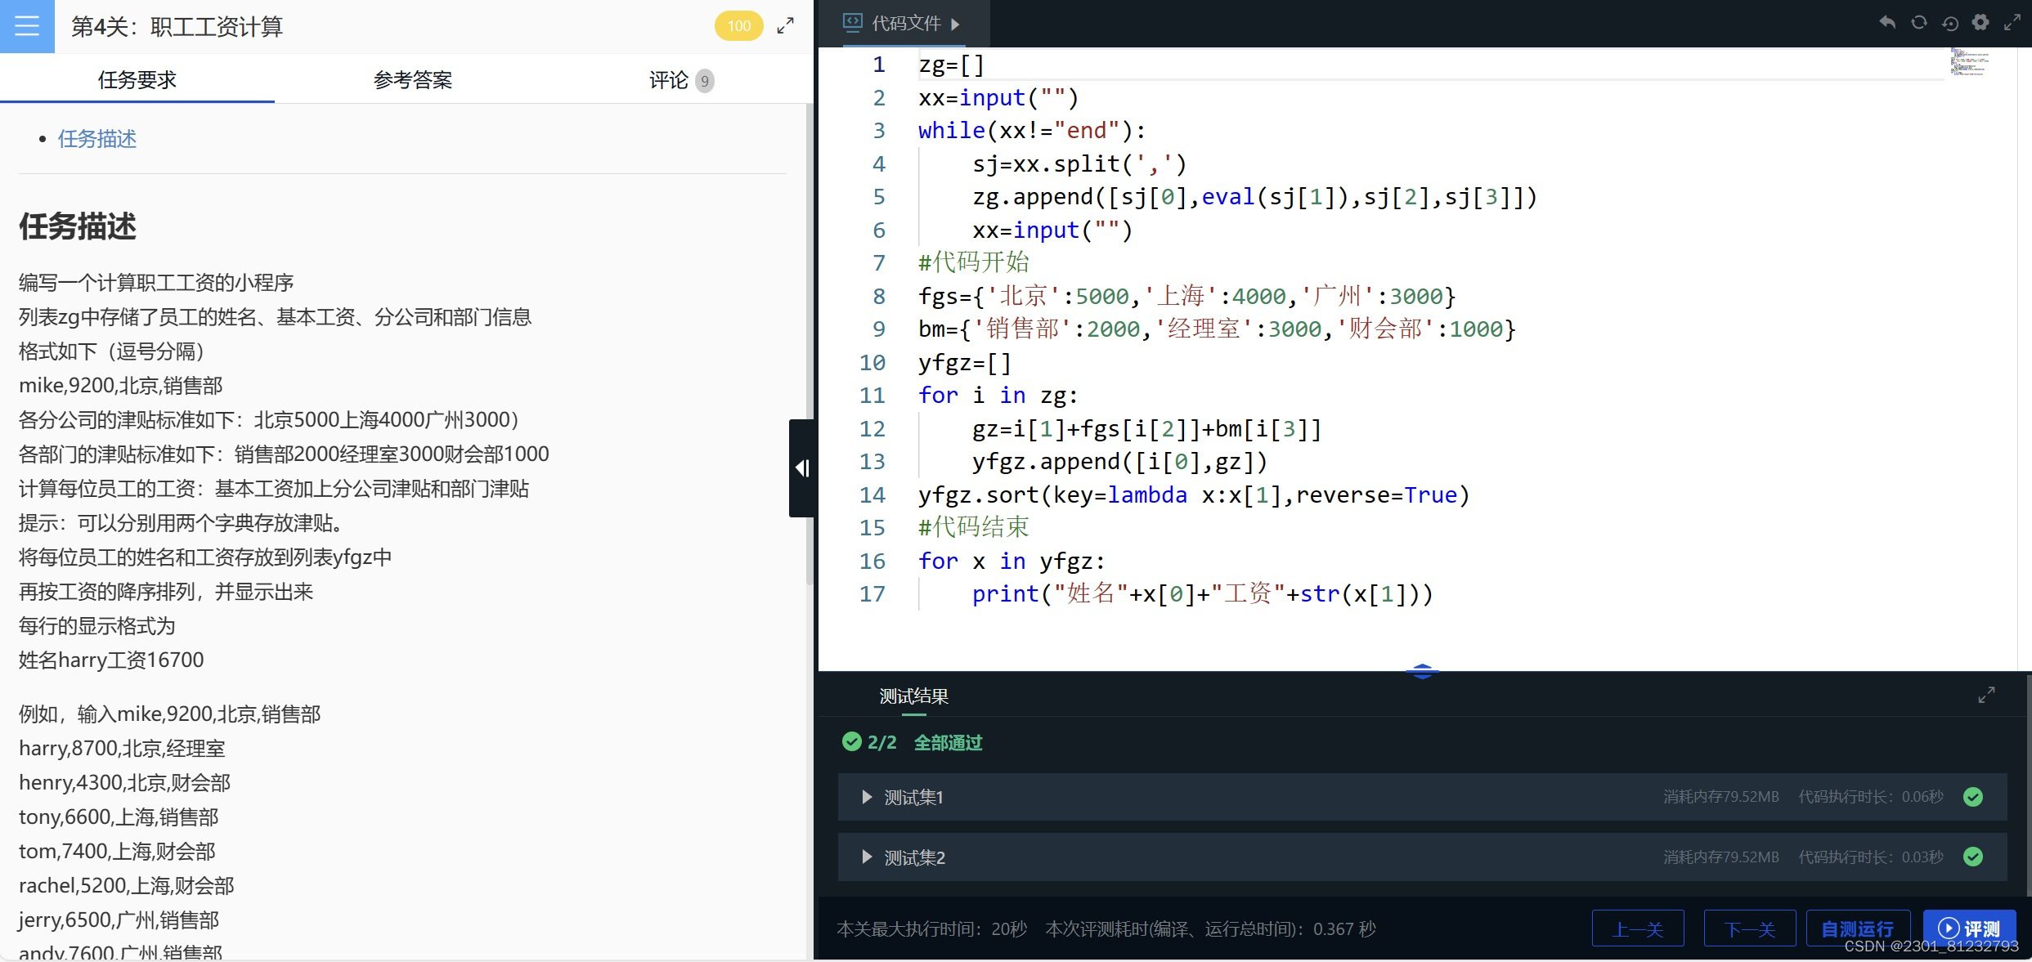This screenshot has width=2032, height=962.
Task: Click code line 8 with fgs dictionary
Action: pyautogui.click(x=1186, y=296)
